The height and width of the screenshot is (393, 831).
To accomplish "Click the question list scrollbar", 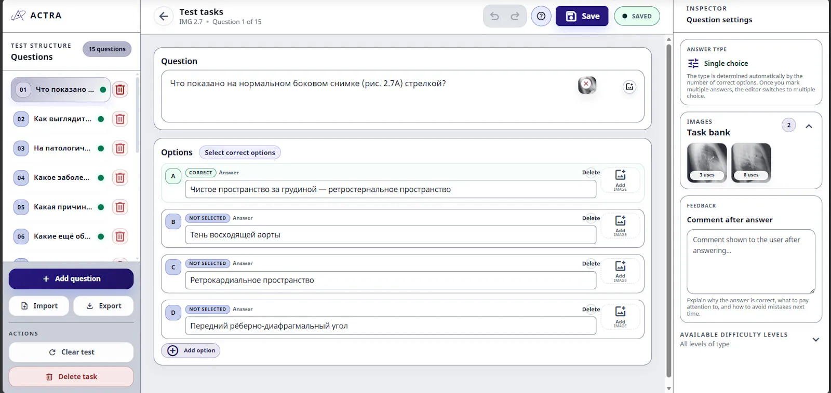I will pyautogui.click(x=137, y=115).
